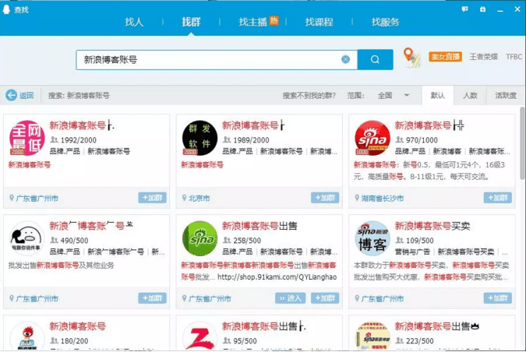This screenshot has height=352, width=526.
Task: Open group title 新浪博客账号买卖
Action: point(432,227)
